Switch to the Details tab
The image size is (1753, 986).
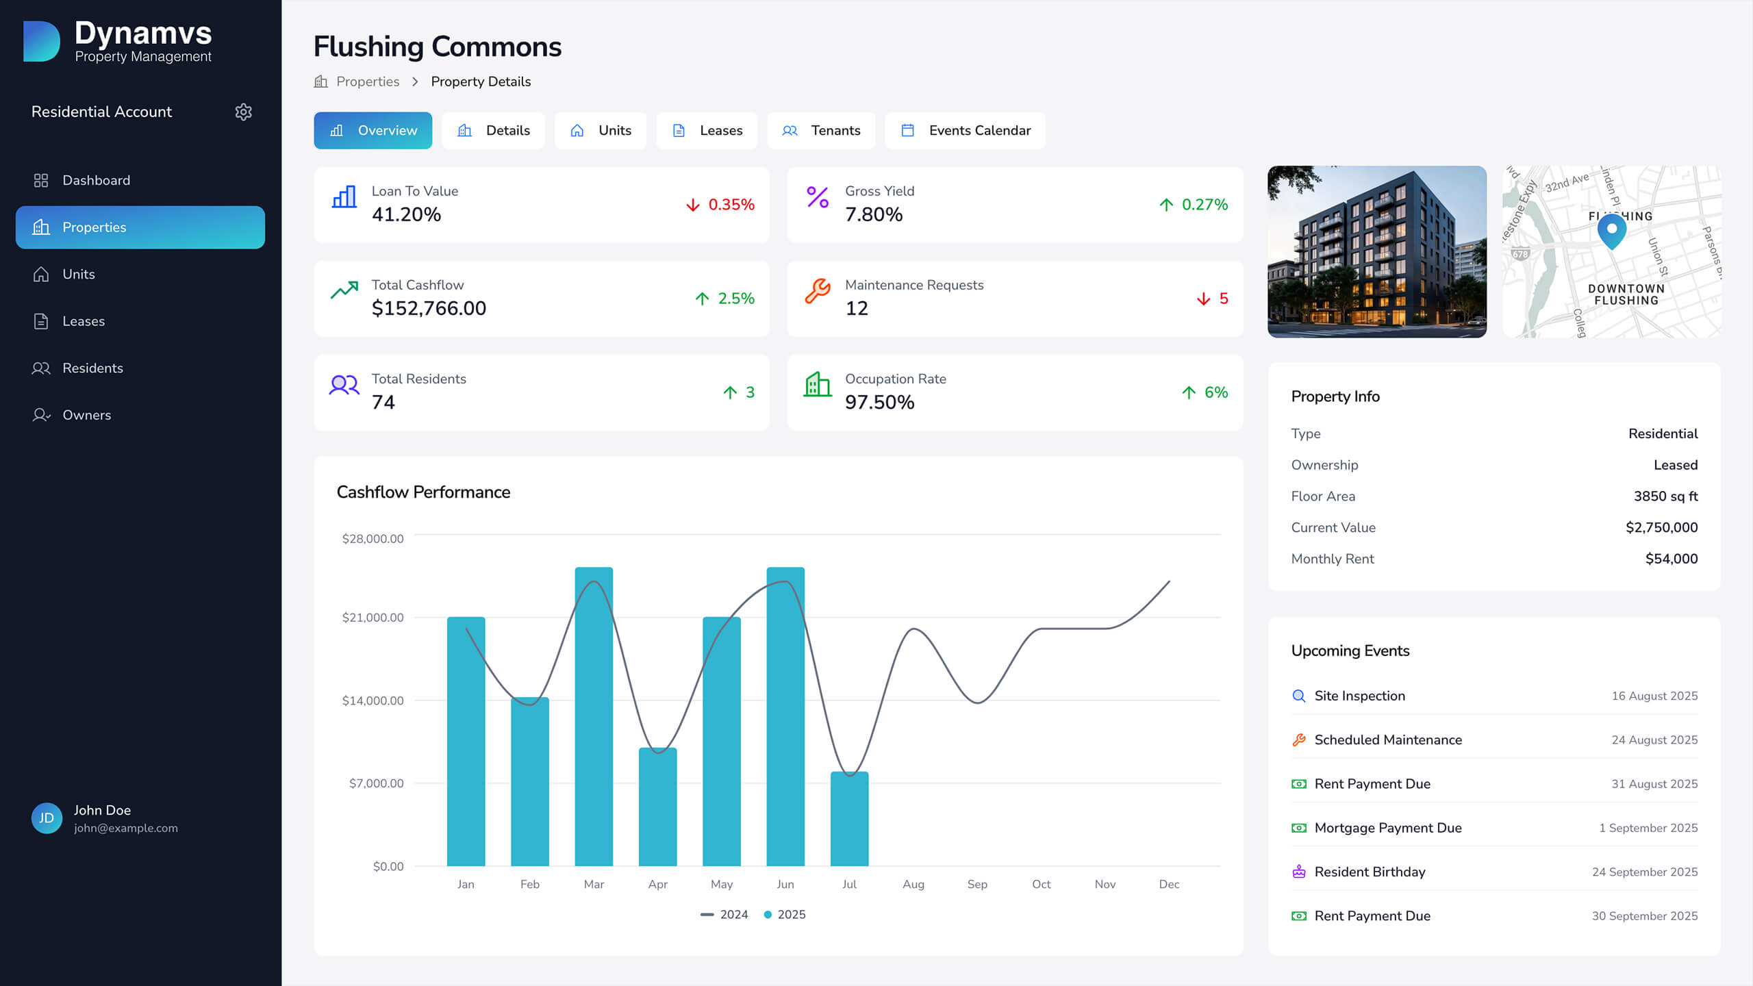coord(493,130)
